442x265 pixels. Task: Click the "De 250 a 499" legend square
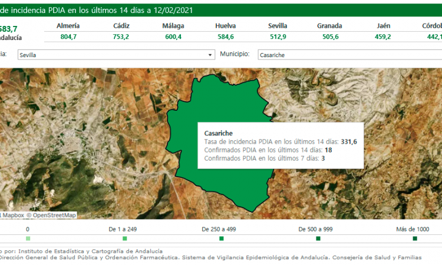point(221,238)
